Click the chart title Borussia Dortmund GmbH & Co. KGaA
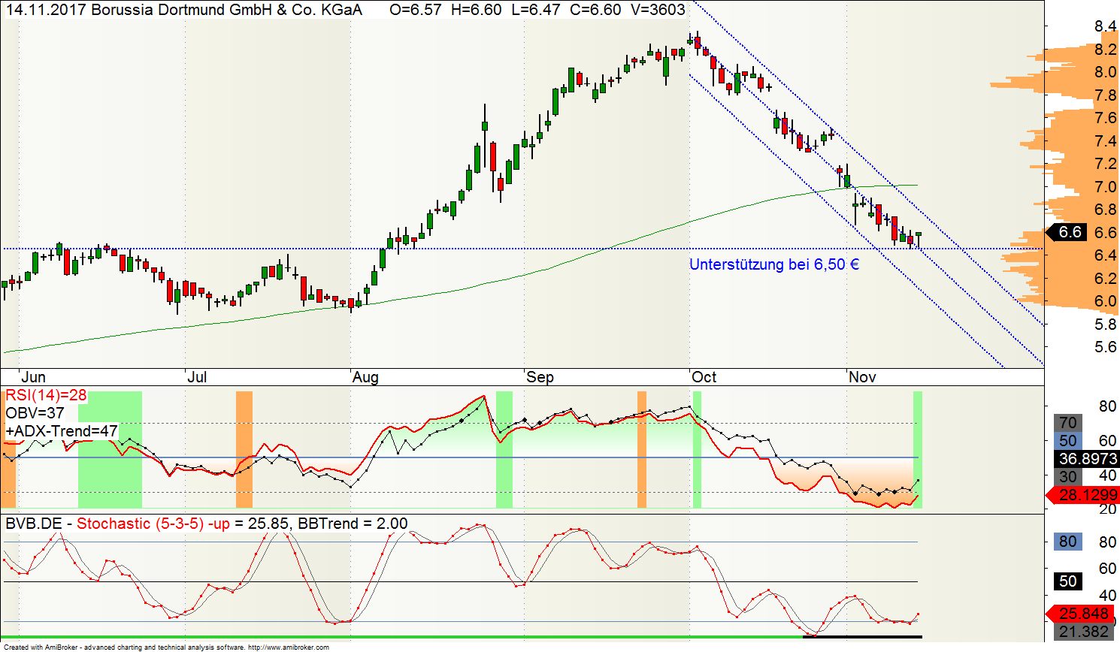The height and width of the screenshot is (652, 1120). click(x=226, y=10)
